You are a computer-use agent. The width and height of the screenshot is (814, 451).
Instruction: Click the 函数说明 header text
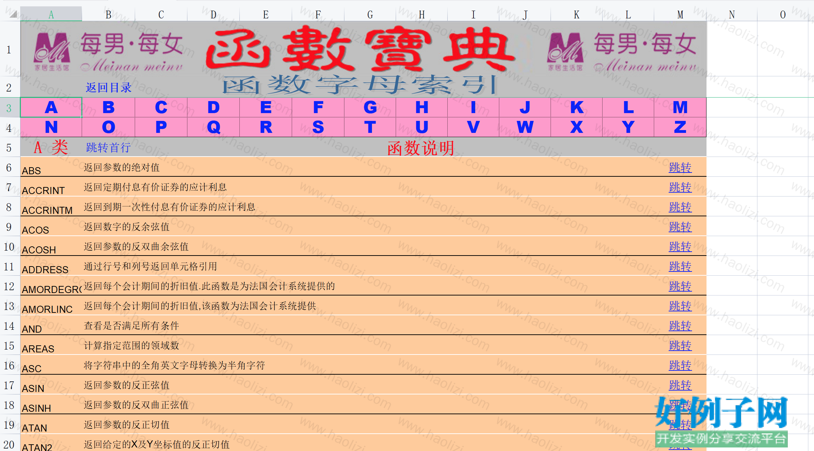pos(421,148)
